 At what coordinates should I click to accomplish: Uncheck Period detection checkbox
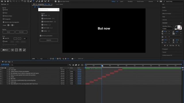pos(42,15)
